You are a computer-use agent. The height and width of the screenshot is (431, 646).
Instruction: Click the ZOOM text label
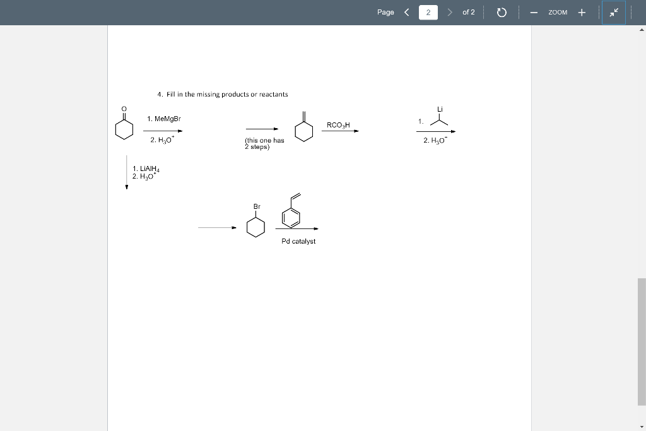pyautogui.click(x=557, y=12)
